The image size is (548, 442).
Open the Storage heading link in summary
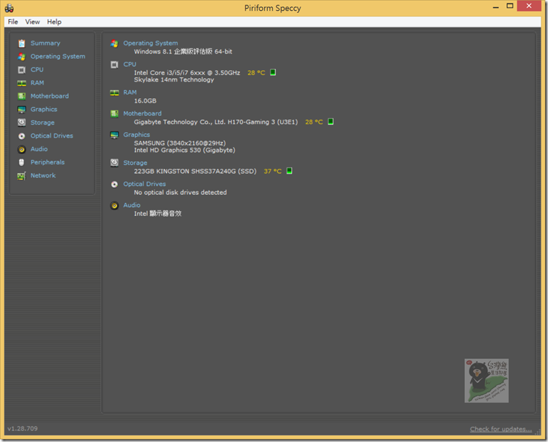click(135, 163)
